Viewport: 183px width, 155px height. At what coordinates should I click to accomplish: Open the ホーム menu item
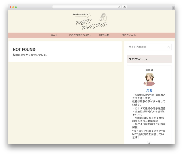coord(54,35)
